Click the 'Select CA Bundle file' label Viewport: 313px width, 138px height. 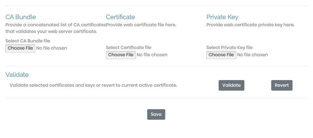[28, 41]
